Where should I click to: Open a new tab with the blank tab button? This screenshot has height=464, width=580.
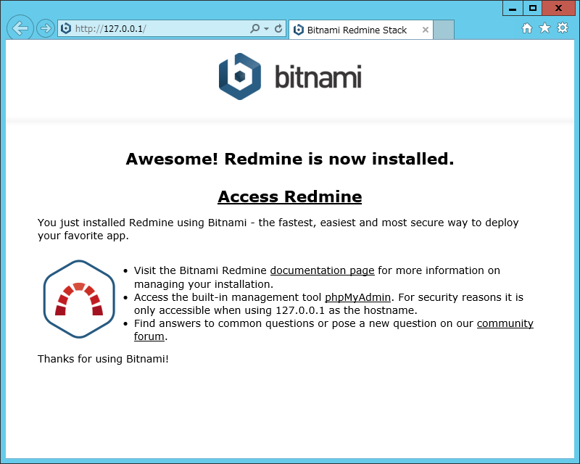444,30
